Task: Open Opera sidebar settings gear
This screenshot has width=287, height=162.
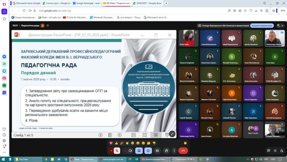Action: [4, 141]
